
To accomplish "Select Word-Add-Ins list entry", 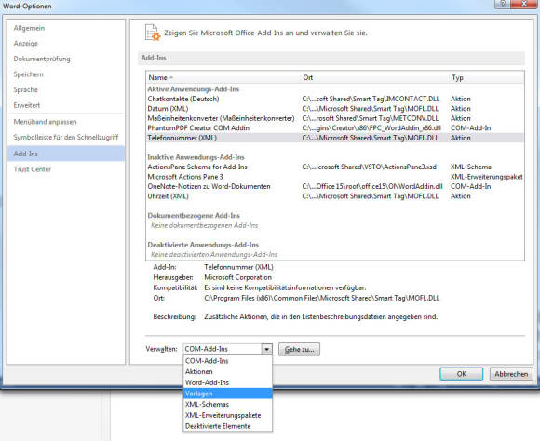I will pyautogui.click(x=228, y=382).
